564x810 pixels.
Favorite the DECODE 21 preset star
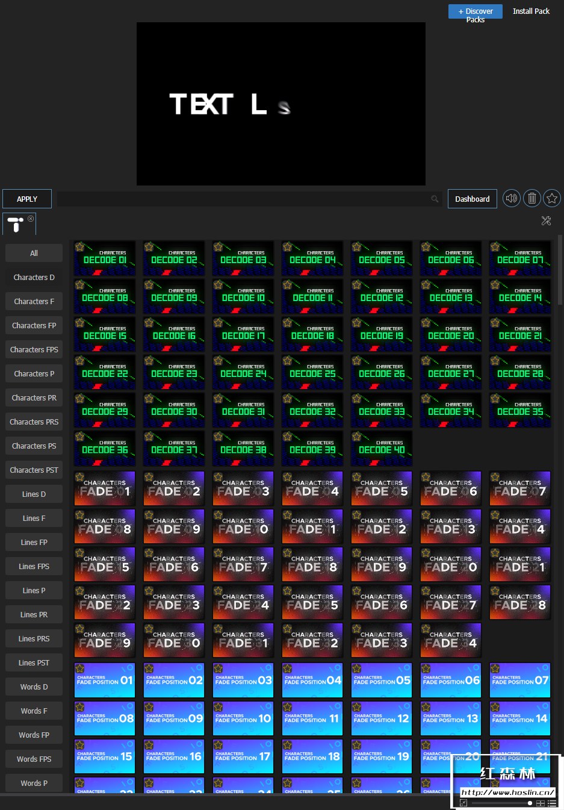click(495, 323)
